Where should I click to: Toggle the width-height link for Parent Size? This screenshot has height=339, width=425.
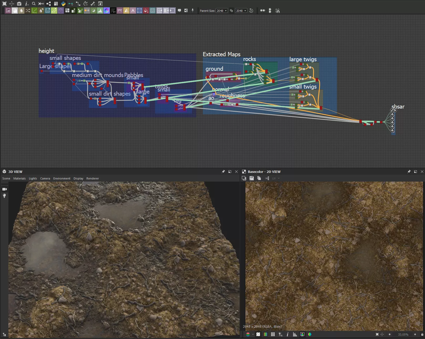[231, 11]
